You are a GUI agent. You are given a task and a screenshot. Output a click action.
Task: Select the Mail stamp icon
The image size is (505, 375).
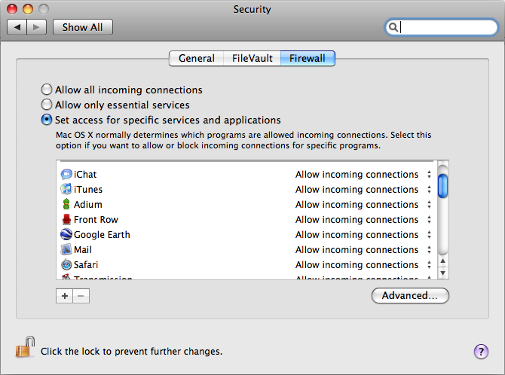[x=66, y=249]
